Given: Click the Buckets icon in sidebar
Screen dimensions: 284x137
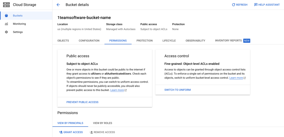Looking at the screenshot, I should coord(6,16).
